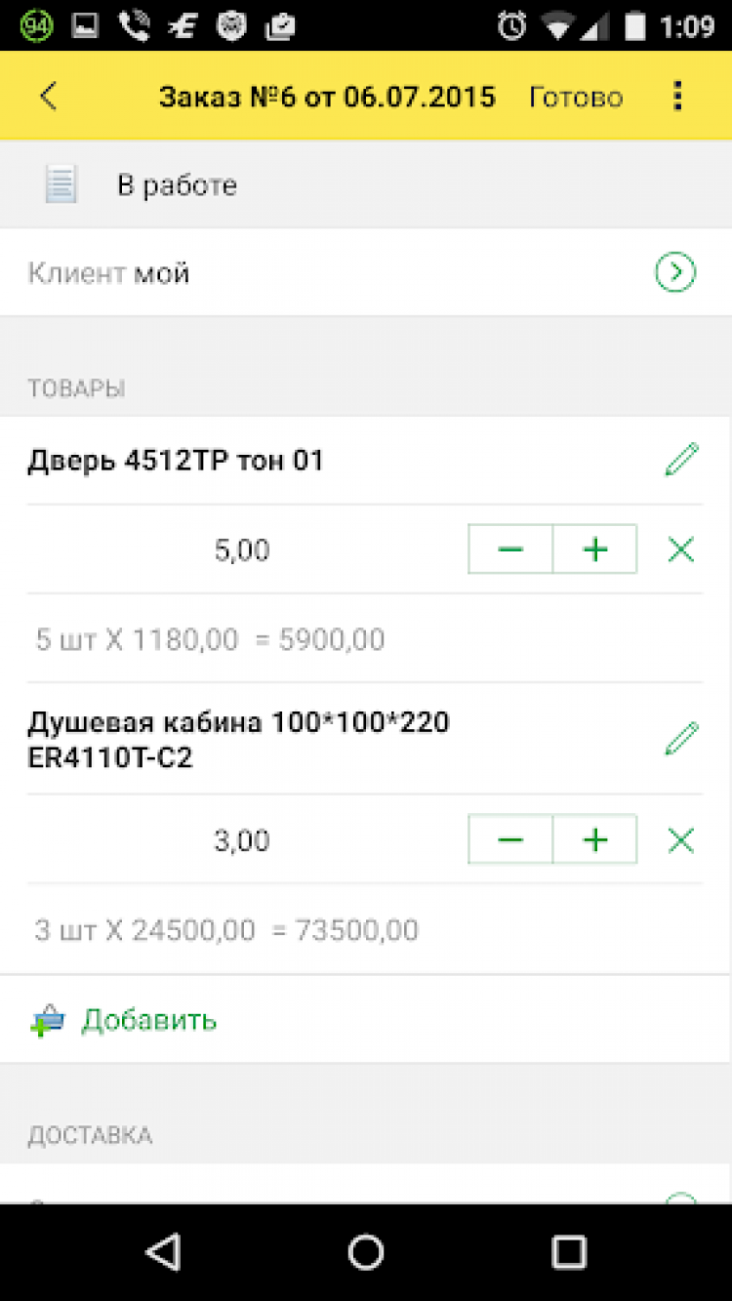Edit Душевая кабина item with pencil
This screenshot has height=1301, width=732.
coord(681,739)
